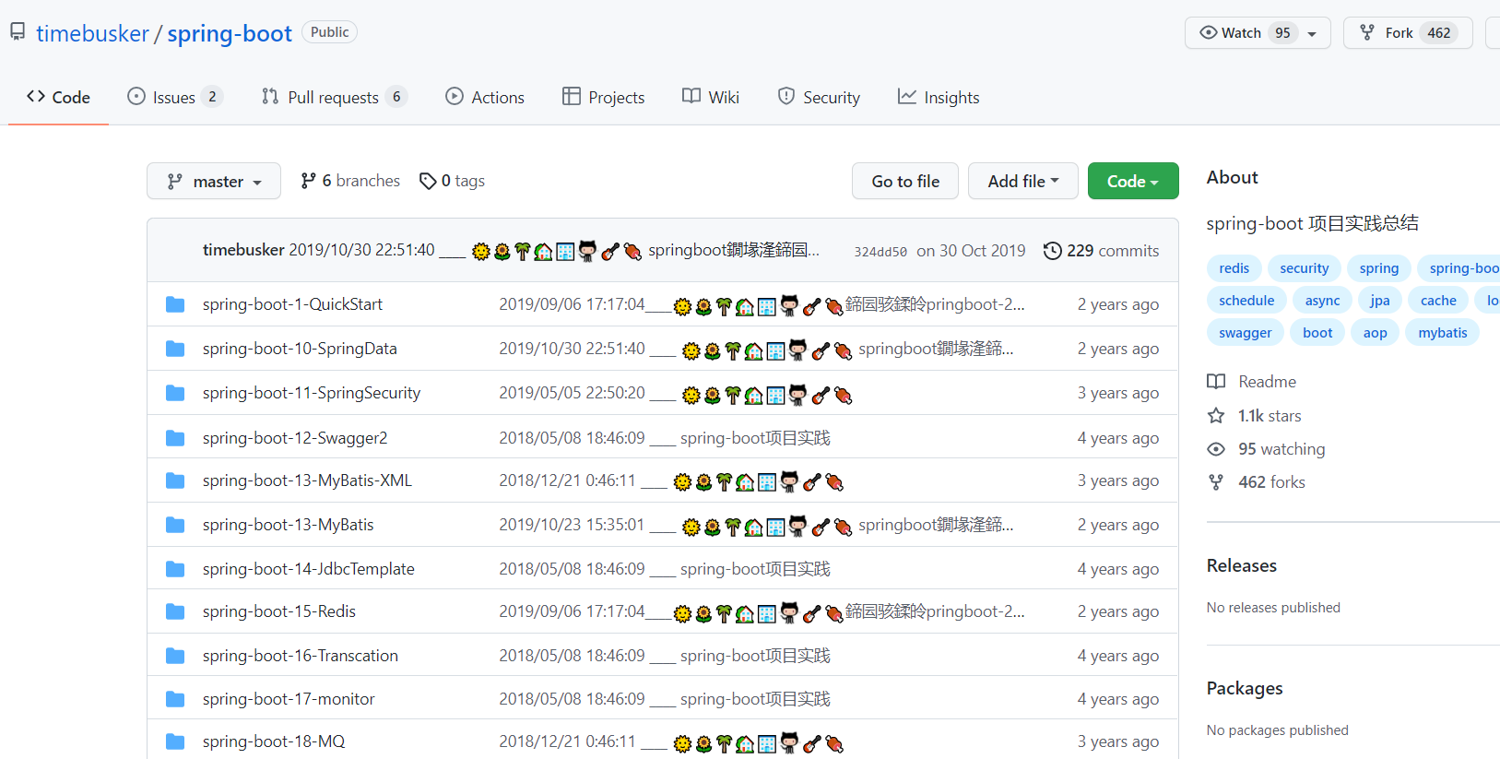Click the Go to file button
Image resolution: width=1500 pixels, height=759 pixels.
[x=905, y=182]
